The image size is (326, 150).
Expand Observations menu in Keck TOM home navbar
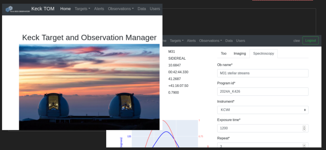tap(121, 9)
